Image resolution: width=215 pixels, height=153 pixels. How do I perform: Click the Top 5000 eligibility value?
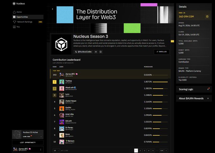(x=182, y=80)
